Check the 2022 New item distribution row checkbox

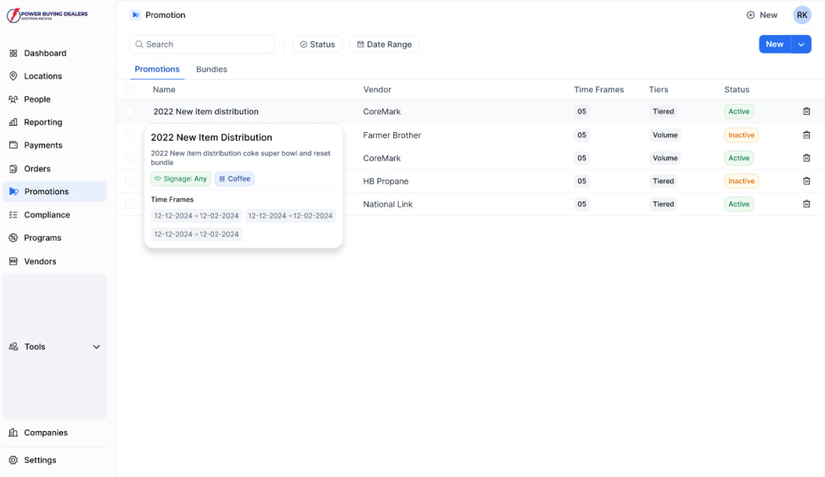coord(130,112)
